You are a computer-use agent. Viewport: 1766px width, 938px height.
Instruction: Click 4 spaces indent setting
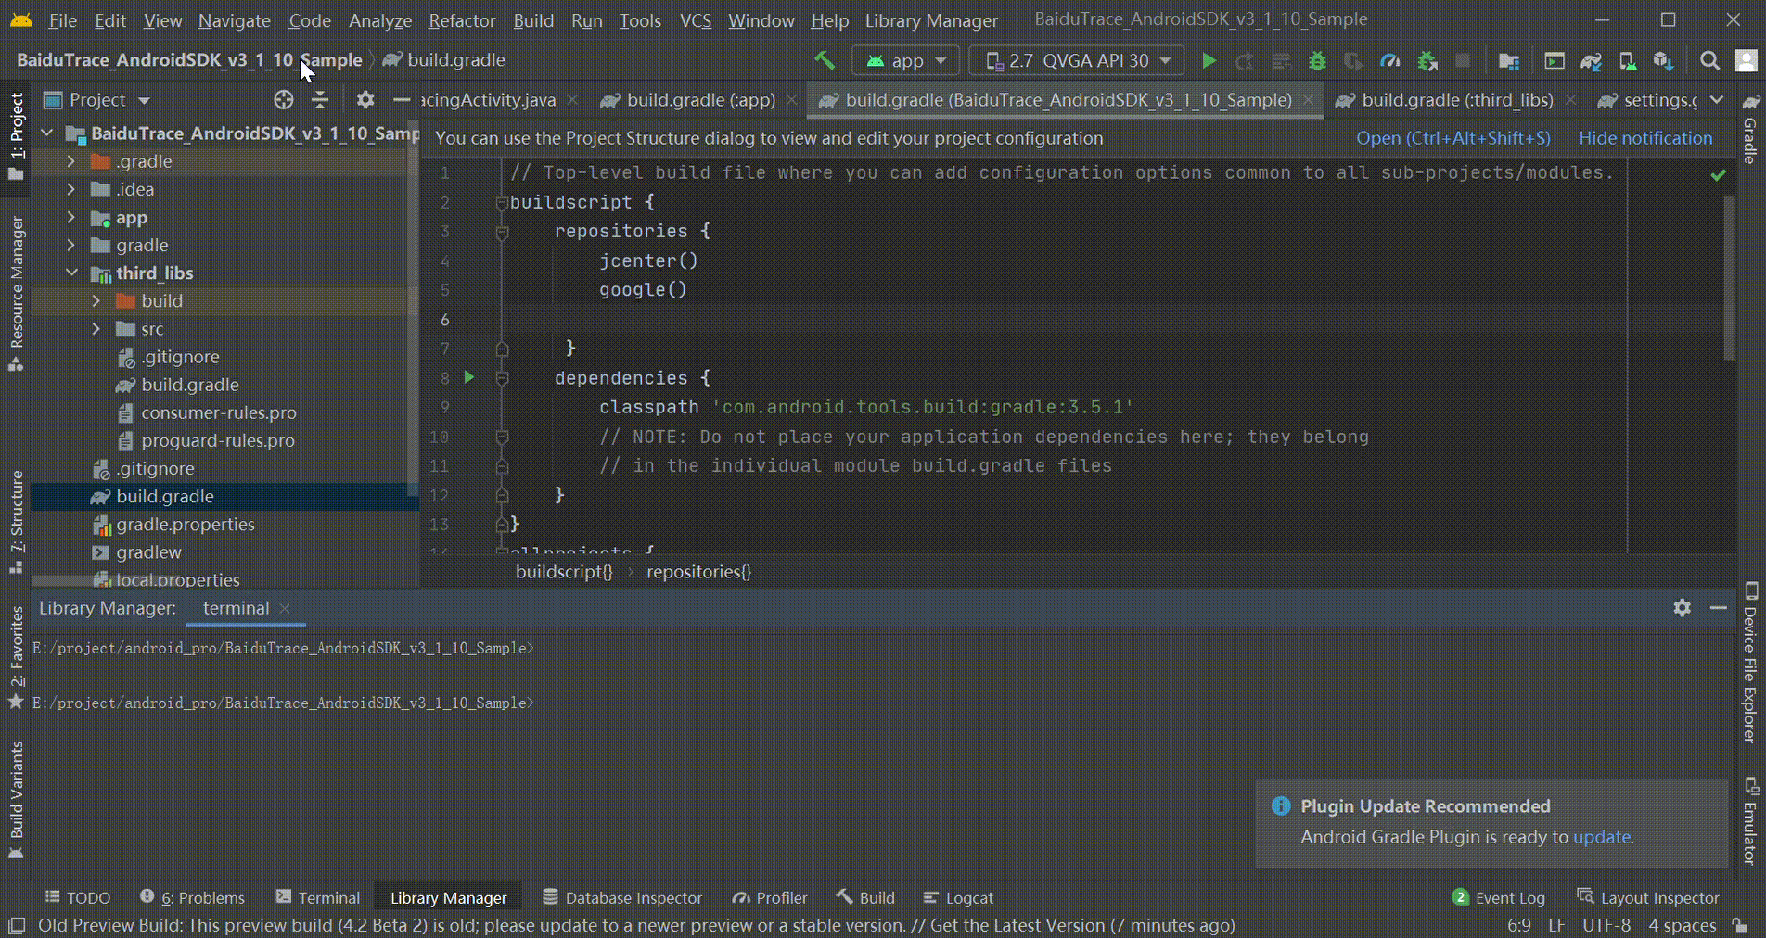(1682, 925)
